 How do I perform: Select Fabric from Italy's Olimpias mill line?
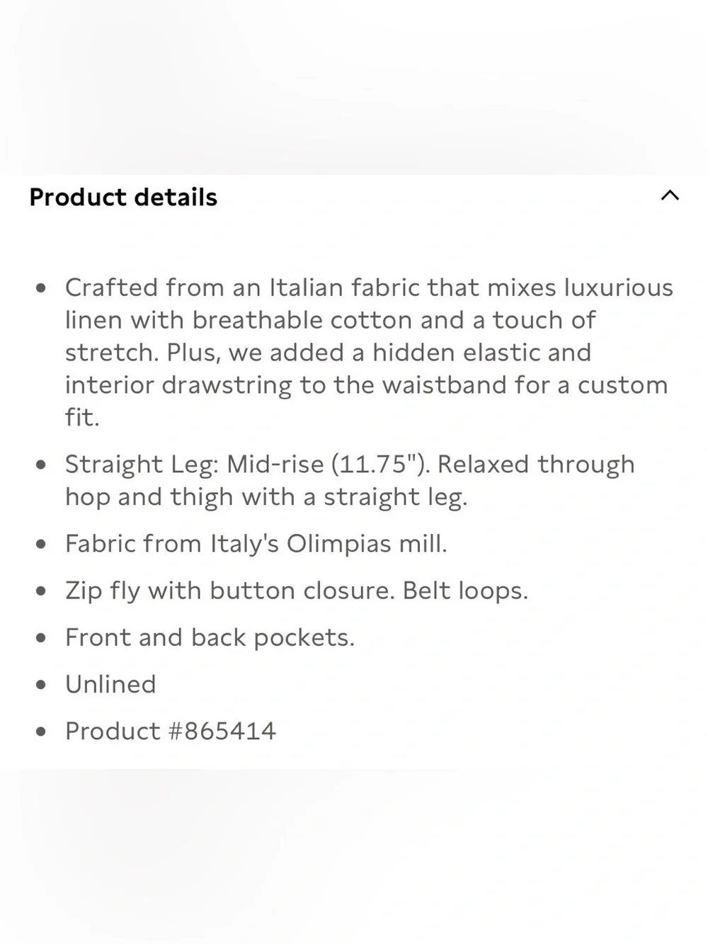[x=256, y=544]
